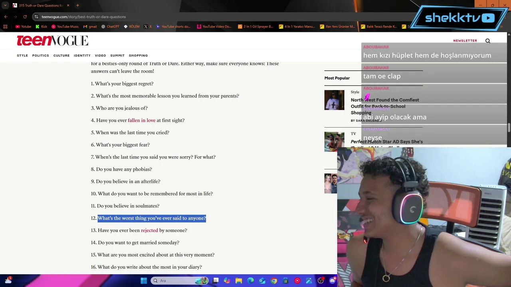Open Outlook from the taskbar
This screenshot has width=511, height=287.
tap(262, 281)
